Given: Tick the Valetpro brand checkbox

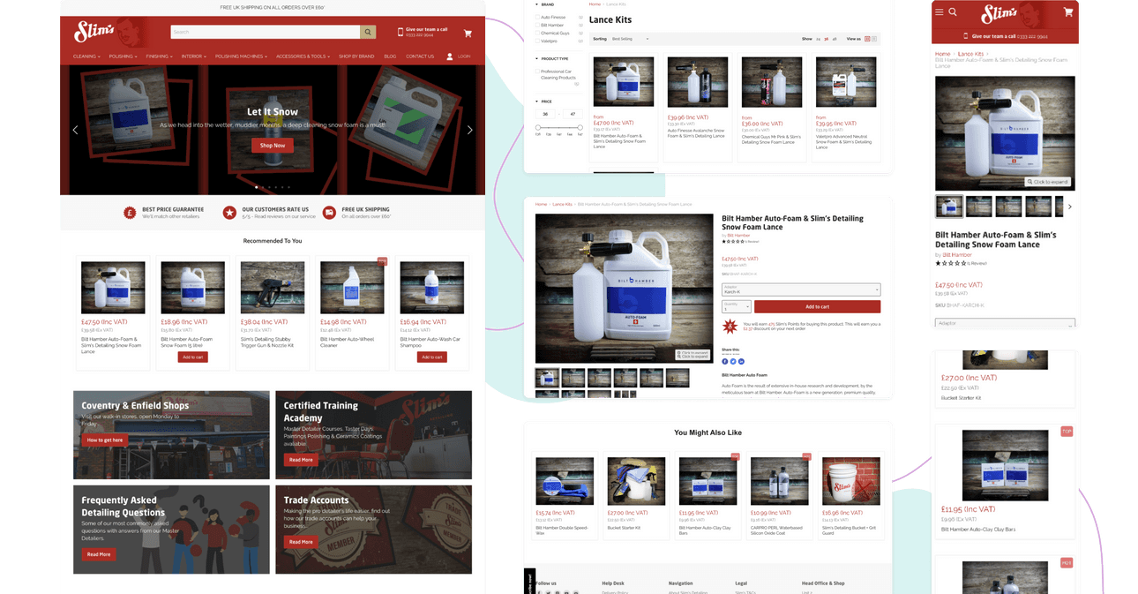Looking at the screenshot, I should (537, 41).
